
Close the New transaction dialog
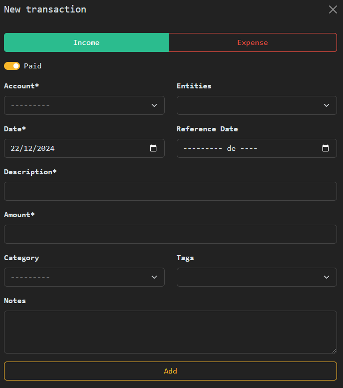333,9
